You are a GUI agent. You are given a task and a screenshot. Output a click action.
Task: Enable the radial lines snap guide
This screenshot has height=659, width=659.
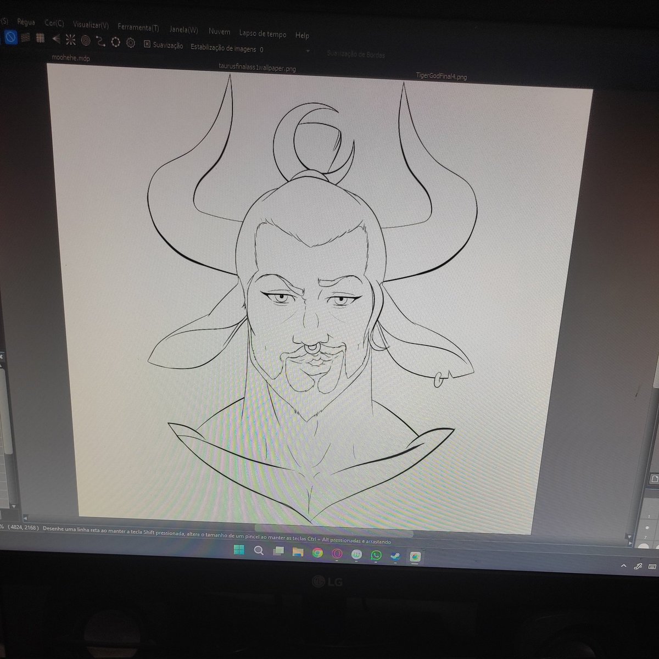(x=70, y=40)
